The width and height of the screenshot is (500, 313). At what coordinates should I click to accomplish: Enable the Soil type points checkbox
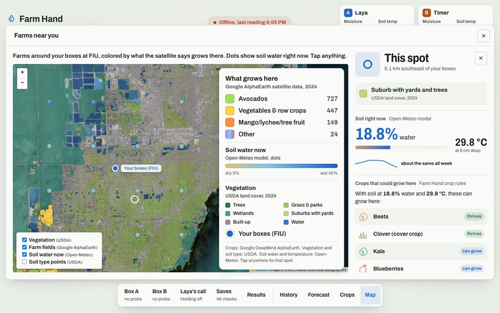point(24,262)
